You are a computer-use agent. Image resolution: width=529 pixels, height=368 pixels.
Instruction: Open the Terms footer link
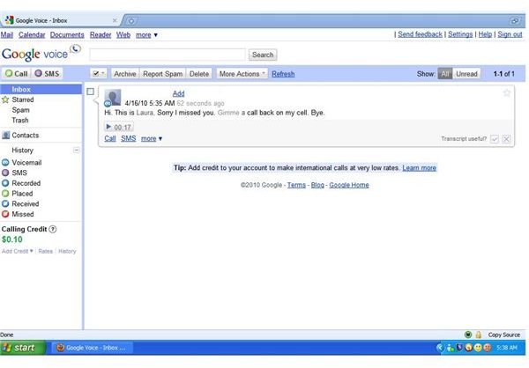[296, 185]
